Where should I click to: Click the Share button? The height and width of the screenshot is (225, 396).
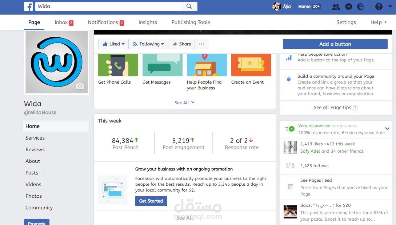click(x=181, y=44)
